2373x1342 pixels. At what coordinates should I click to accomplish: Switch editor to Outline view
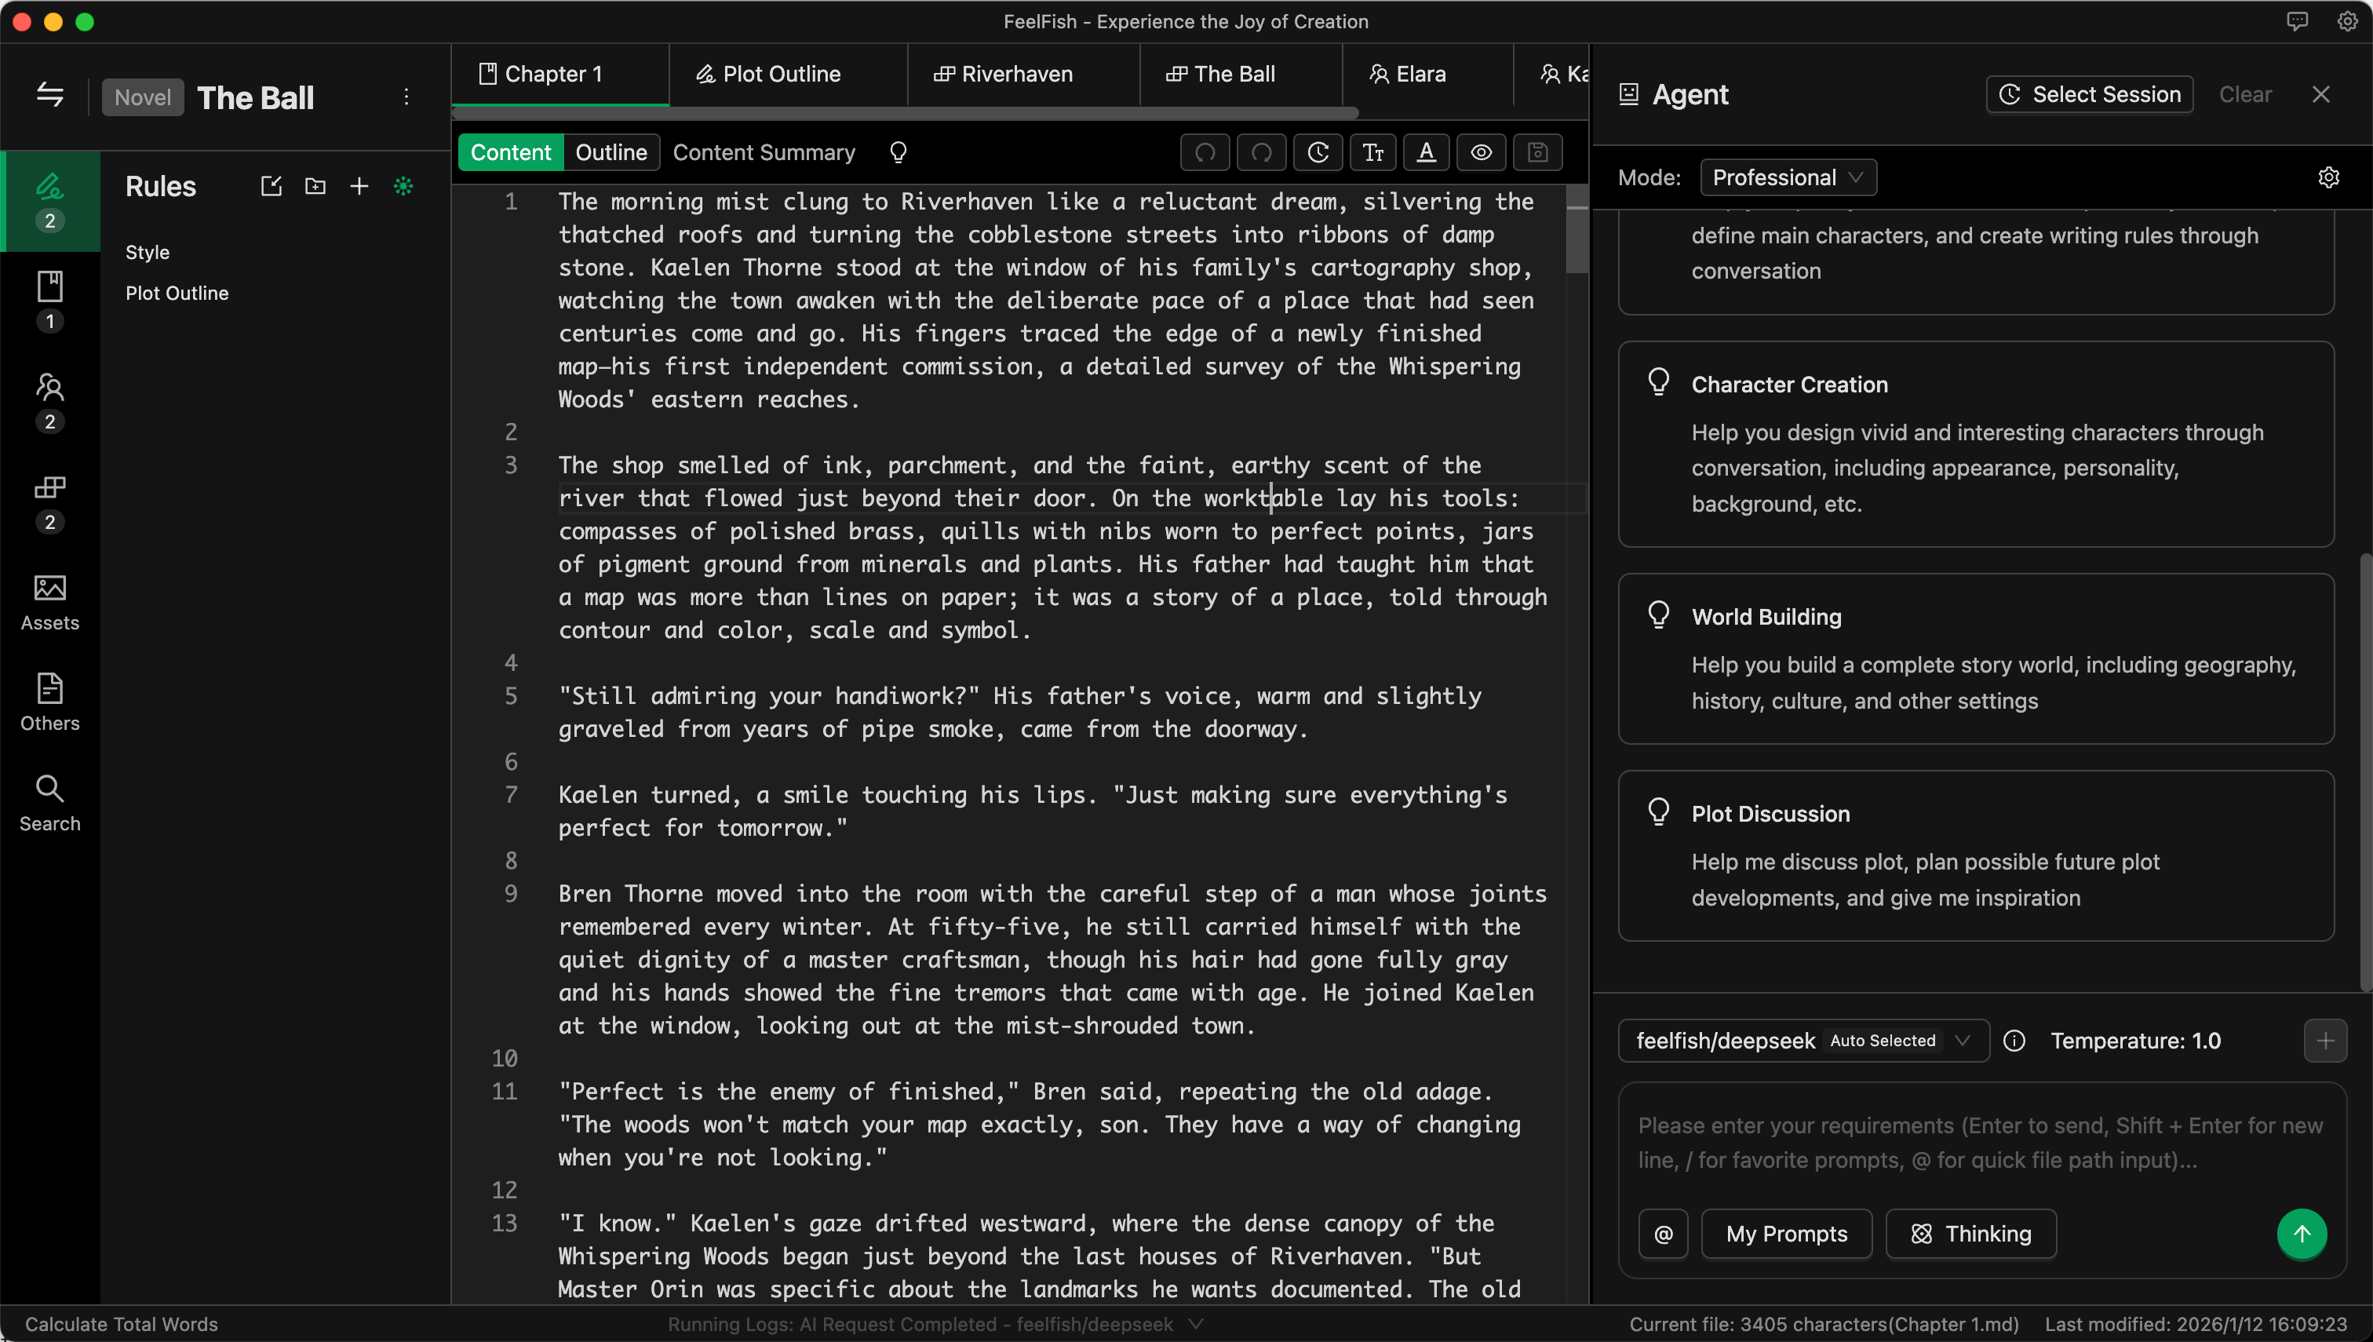coord(610,152)
